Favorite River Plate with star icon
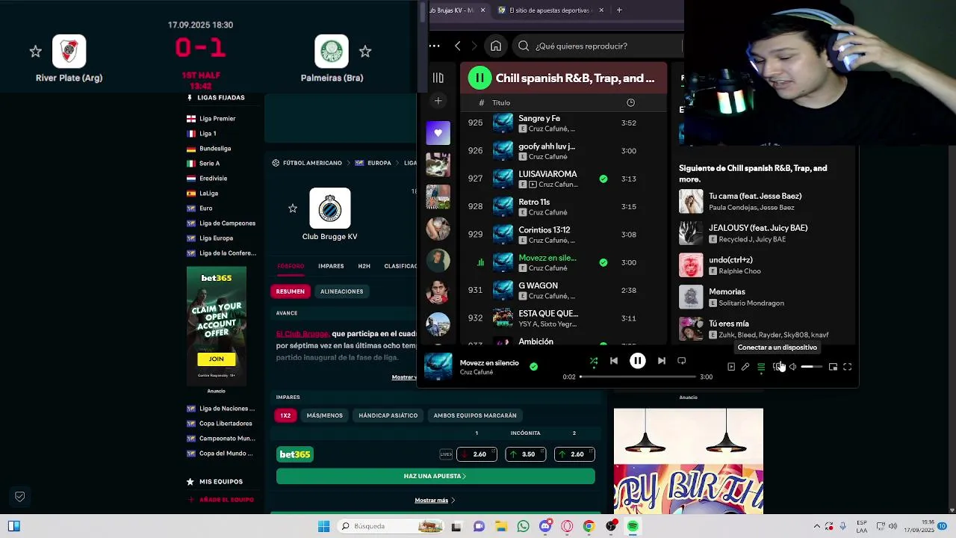This screenshot has height=538, width=956. (x=35, y=52)
